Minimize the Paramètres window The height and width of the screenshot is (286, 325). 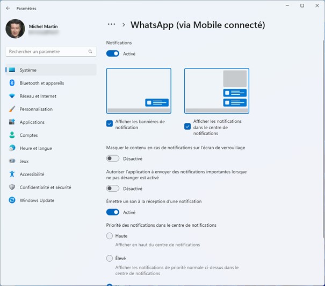point(287,5)
